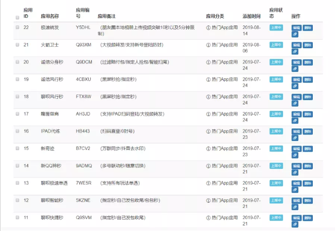Click the link icon for 聊呗智能秒 row

[295, 207]
